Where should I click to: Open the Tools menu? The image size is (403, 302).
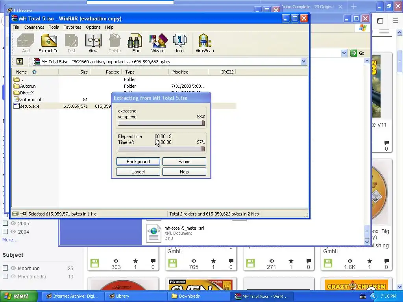click(x=54, y=27)
